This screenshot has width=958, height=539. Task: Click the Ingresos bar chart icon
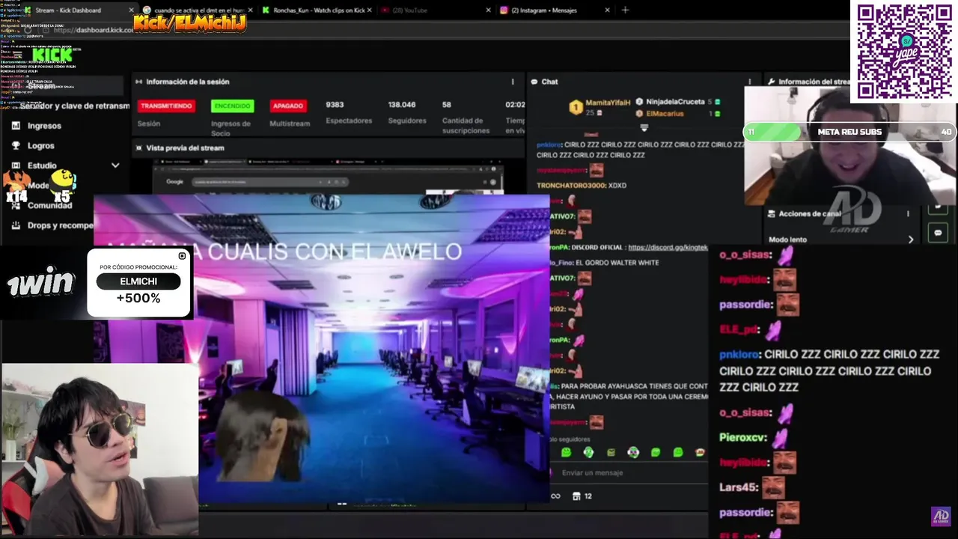click(16, 126)
